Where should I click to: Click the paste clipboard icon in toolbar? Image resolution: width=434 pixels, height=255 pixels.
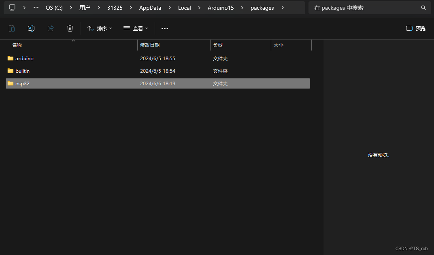[12, 28]
